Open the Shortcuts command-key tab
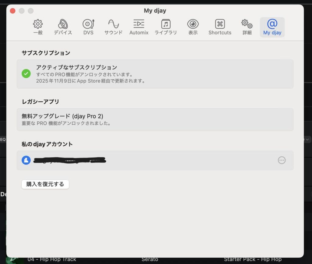This screenshot has height=264, width=312. coord(220,27)
